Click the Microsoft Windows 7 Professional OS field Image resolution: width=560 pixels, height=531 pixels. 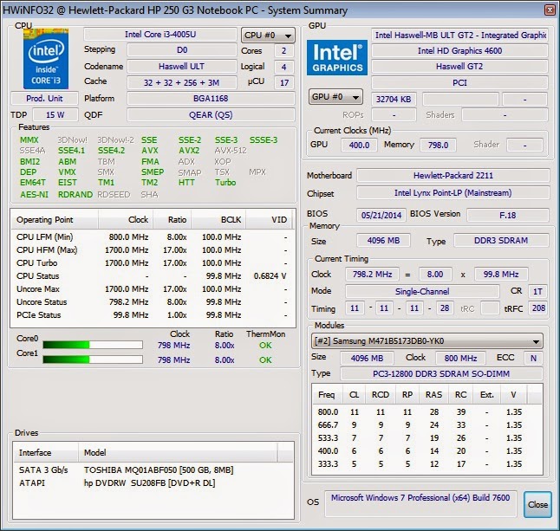pos(420,503)
